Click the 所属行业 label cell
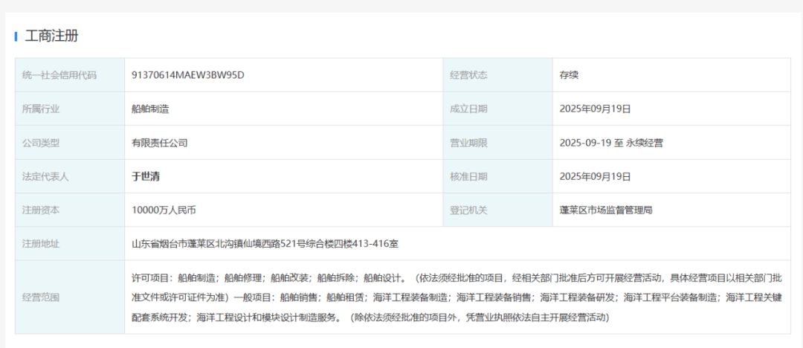This screenshot has height=348, width=803. [x=41, y=109]
